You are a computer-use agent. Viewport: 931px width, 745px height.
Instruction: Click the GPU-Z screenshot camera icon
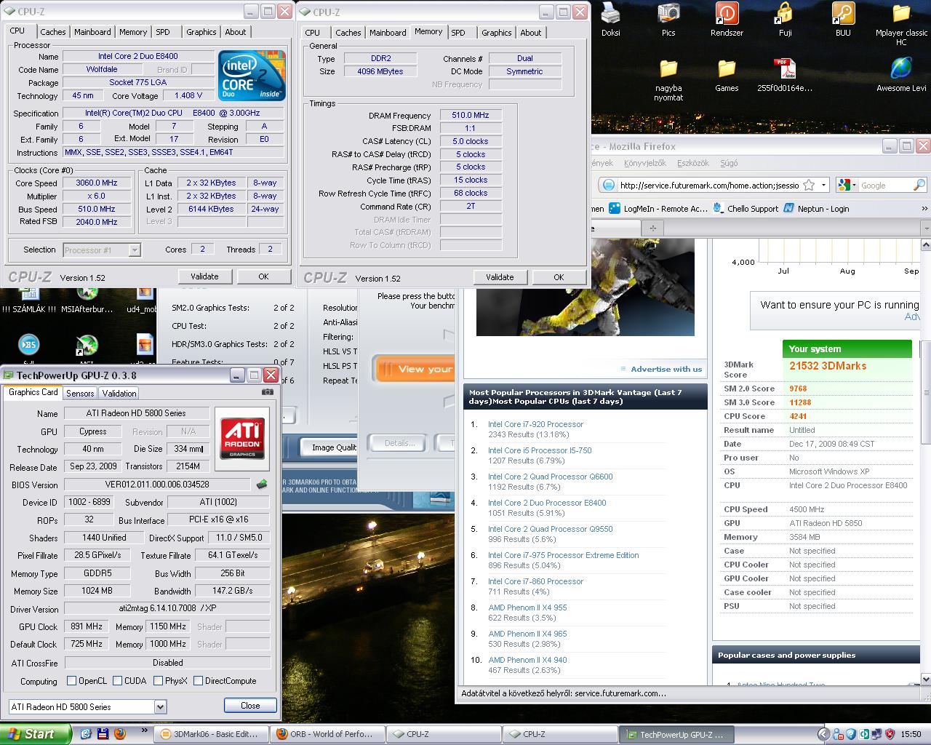(x=268, y=392)
